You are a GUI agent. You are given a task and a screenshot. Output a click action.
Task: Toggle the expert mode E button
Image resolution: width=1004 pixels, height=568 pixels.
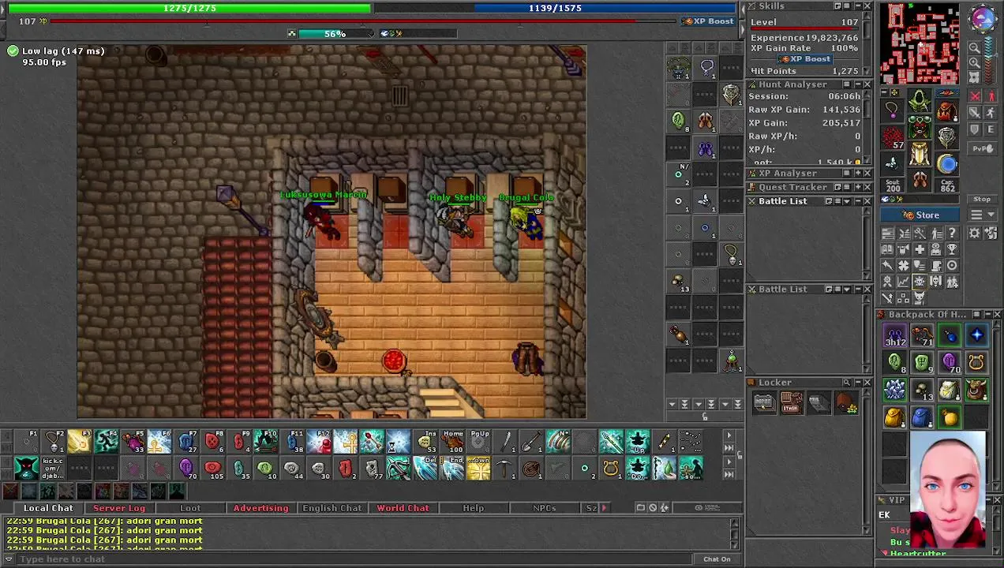(x=991, y=129)
